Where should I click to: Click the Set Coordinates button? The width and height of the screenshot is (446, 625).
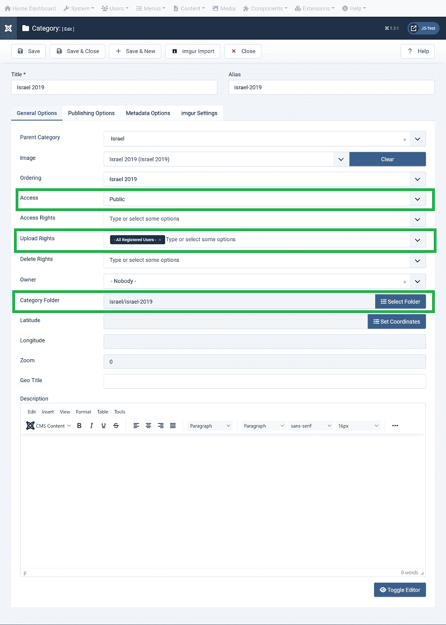(x=396, y=321)
